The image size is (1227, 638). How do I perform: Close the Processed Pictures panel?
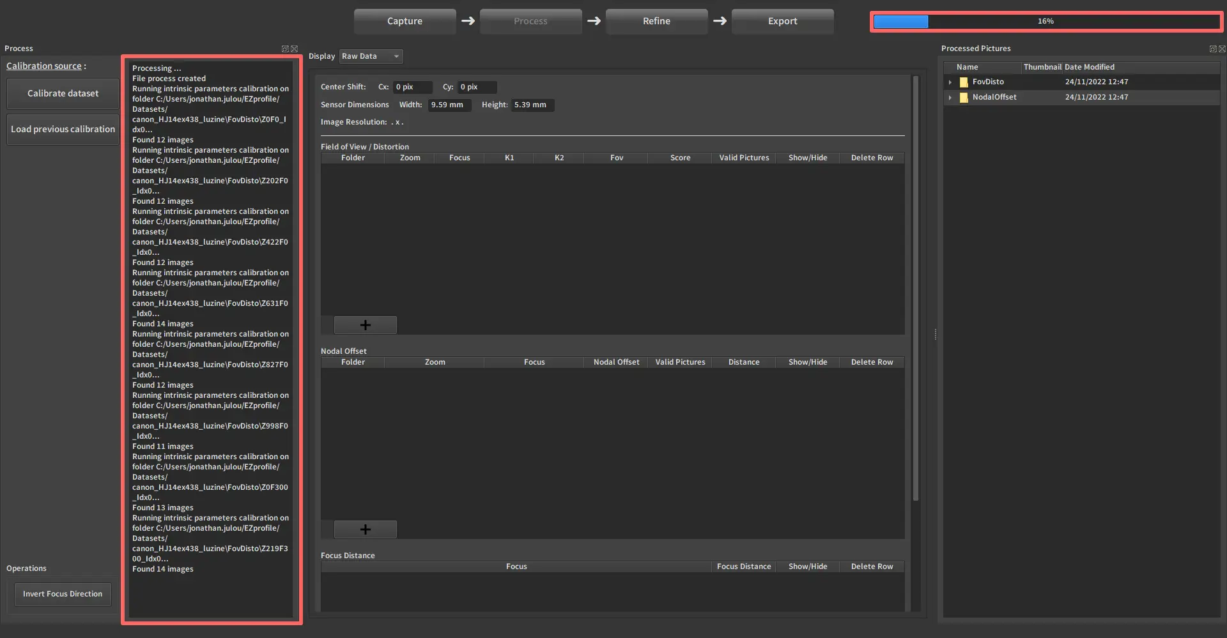[x=1222, y=49]
